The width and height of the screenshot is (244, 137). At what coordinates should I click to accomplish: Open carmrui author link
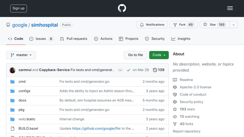click(25, 70)
